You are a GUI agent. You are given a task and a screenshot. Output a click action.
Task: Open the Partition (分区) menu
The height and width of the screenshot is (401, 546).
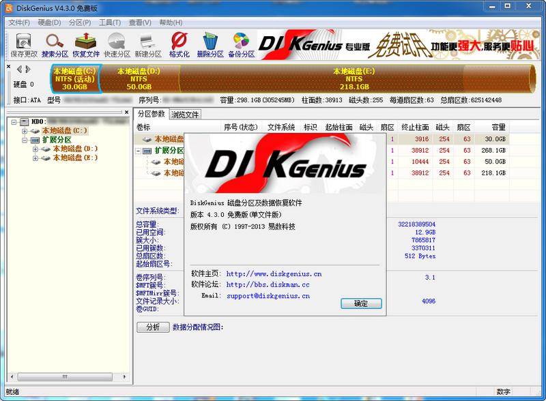[x=80, y=23]
